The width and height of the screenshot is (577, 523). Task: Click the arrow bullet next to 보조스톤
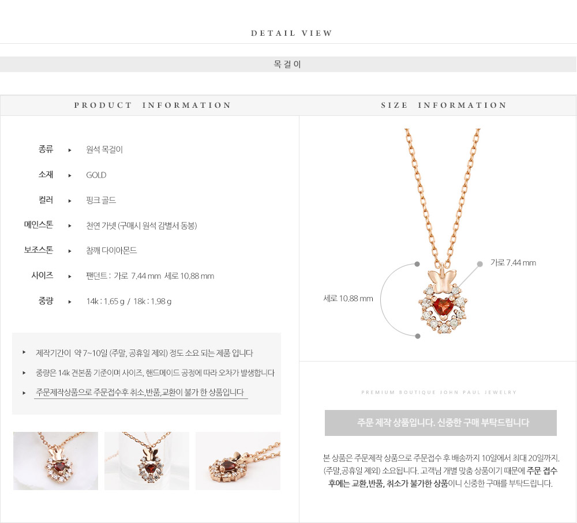click(x=70, y=251)
